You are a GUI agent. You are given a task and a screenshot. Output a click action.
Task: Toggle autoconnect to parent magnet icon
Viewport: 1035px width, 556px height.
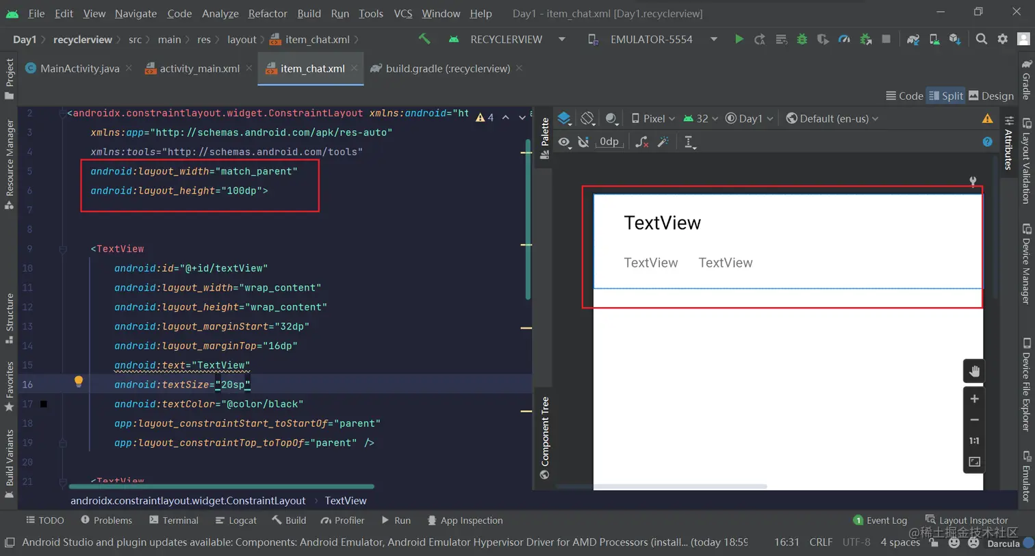coord(583,142)
